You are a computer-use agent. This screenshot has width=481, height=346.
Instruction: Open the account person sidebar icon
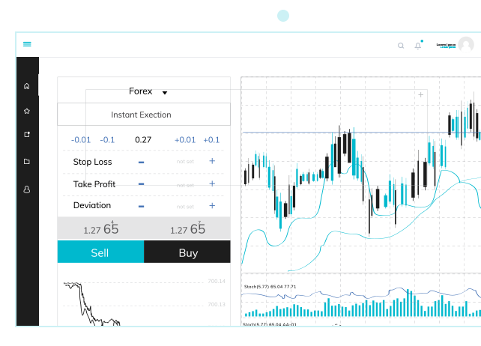[27, 189]
